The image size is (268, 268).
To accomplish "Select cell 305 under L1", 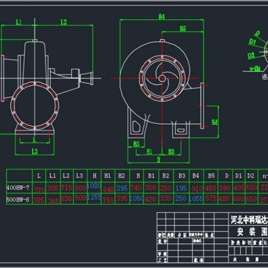I will coord(53,188).
